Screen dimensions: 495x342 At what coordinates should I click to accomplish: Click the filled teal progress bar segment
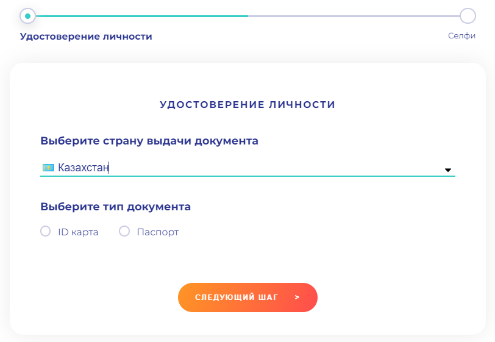click(x=140, y=16)
